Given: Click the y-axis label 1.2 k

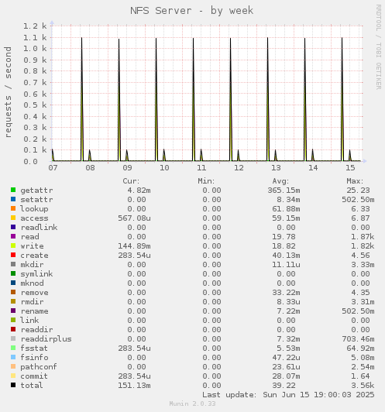Looking at the screenshot, I should tap(35, 26).
